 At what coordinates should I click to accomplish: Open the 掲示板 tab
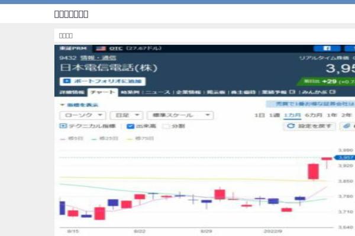(216, 92)
